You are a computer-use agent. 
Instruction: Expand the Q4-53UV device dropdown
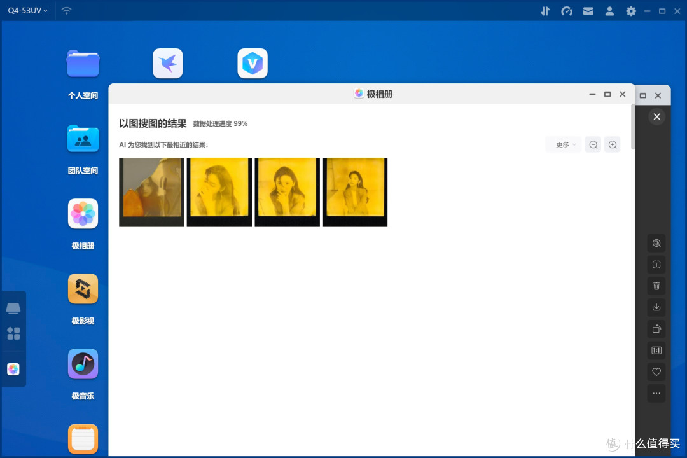click(27, 11)
